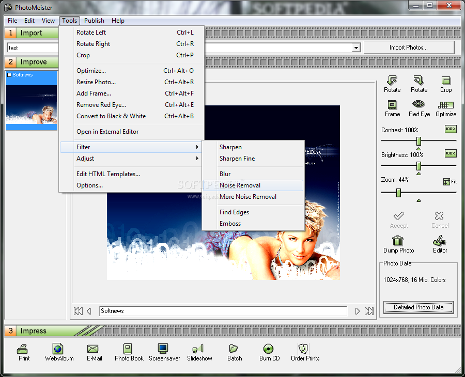The height and width of the screenshot is (377, 465).
Task: Expand the Adjust submenu entry
Action: [131, 159]
